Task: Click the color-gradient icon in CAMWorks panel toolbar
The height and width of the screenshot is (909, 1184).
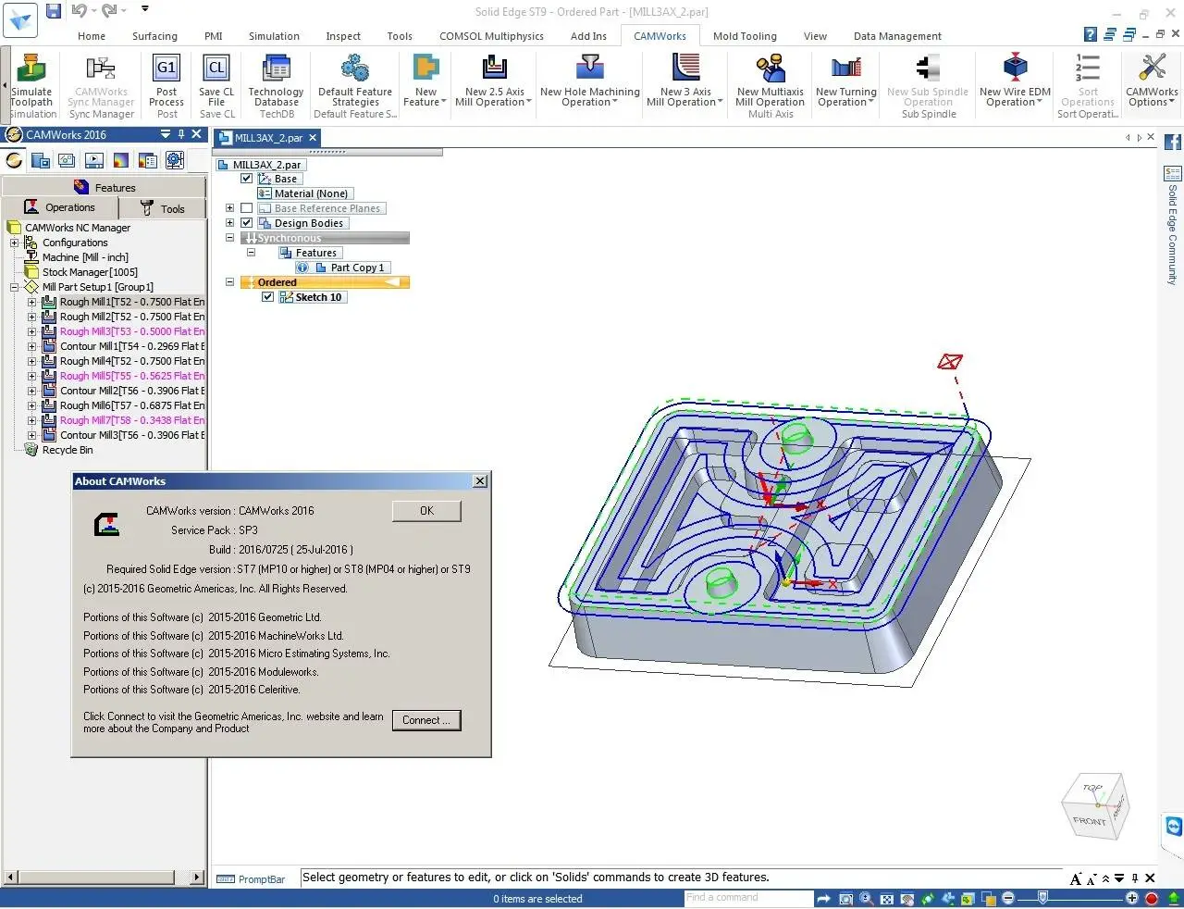Action: click(x=121, y=160)
